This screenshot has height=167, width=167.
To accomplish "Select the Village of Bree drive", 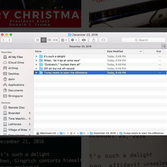I will point(18,130).
